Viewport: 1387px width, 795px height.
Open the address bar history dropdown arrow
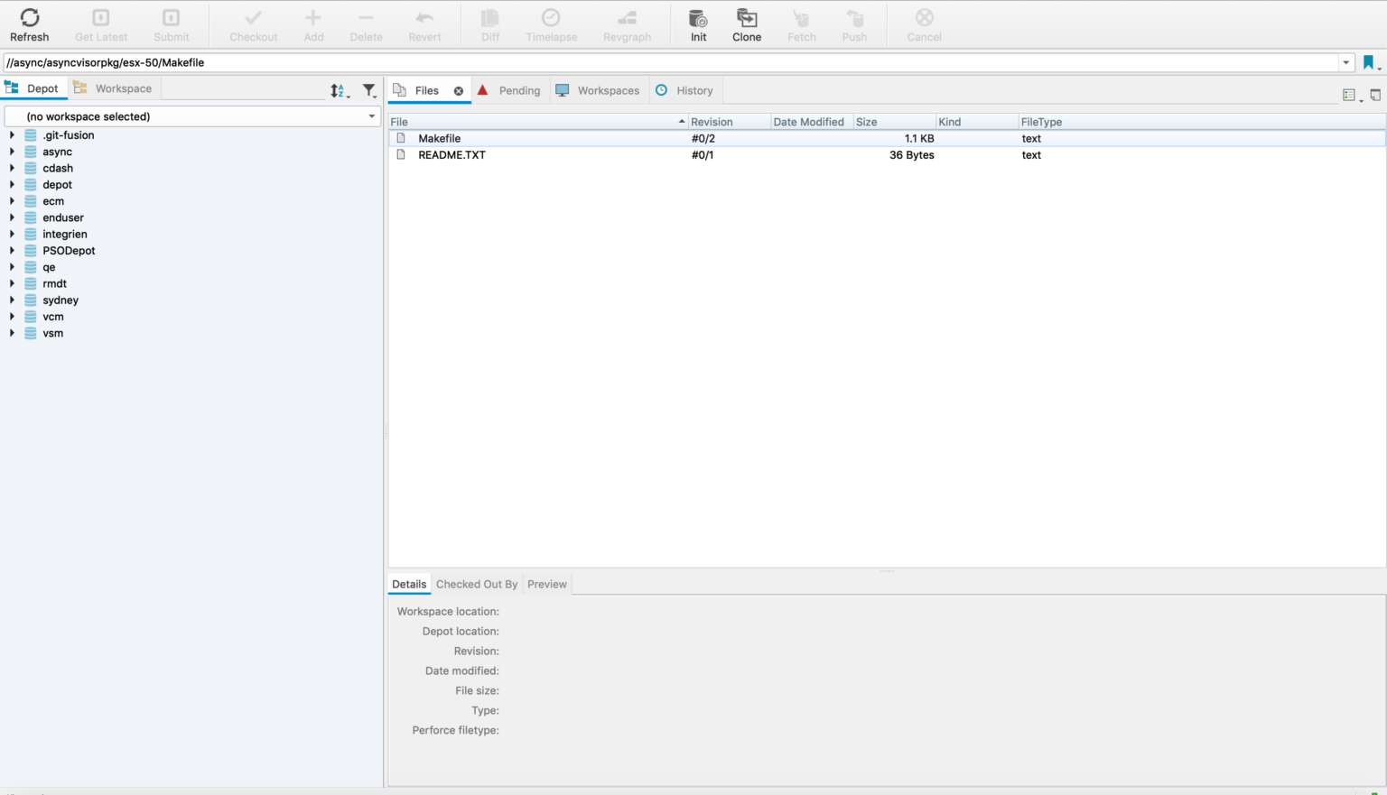click(x=1346, y=62)
